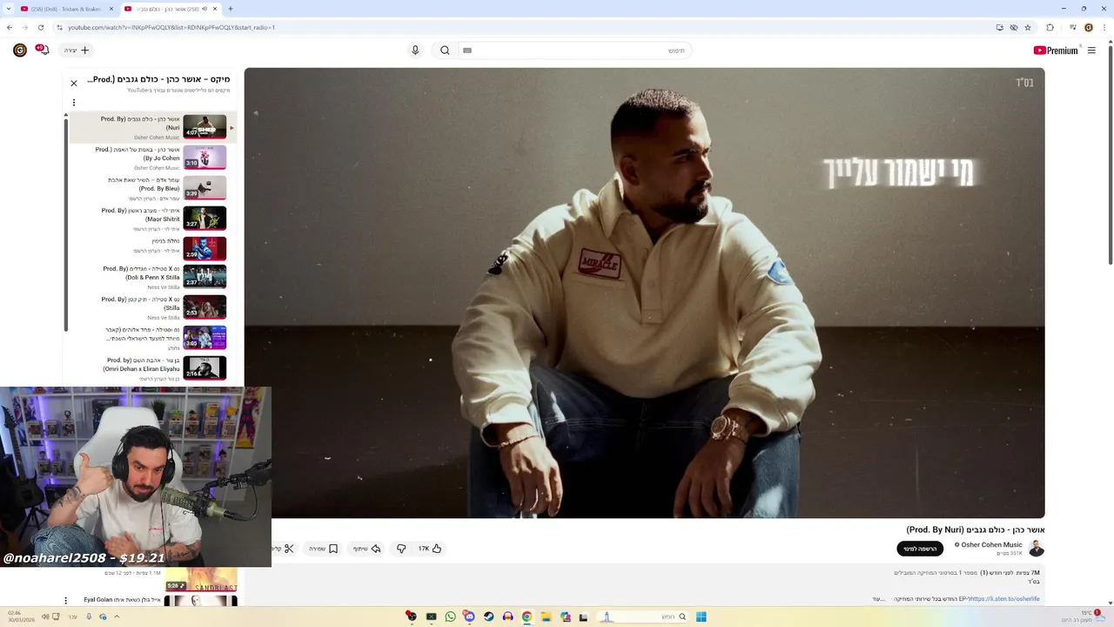Open File Explorer from the taskbar
This screenshot has width=1114, height=627.
pyautogui.click(x=546, y=617)
